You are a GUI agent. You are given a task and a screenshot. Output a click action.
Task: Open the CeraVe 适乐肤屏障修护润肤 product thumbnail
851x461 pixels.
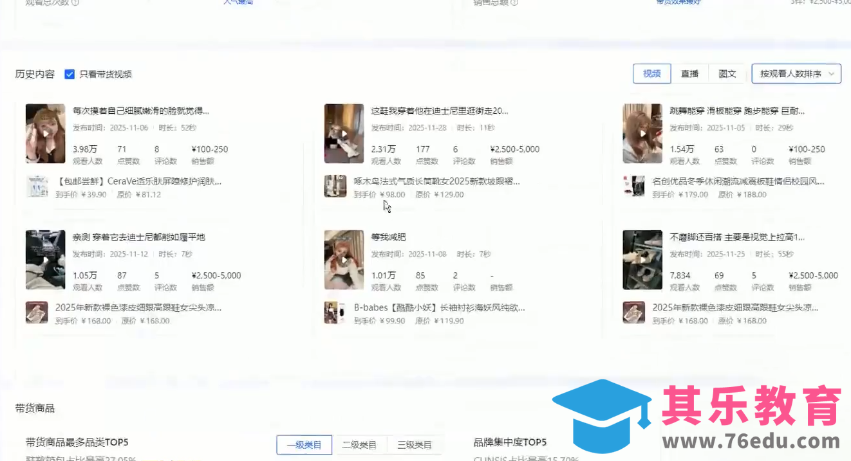(37, 187)
